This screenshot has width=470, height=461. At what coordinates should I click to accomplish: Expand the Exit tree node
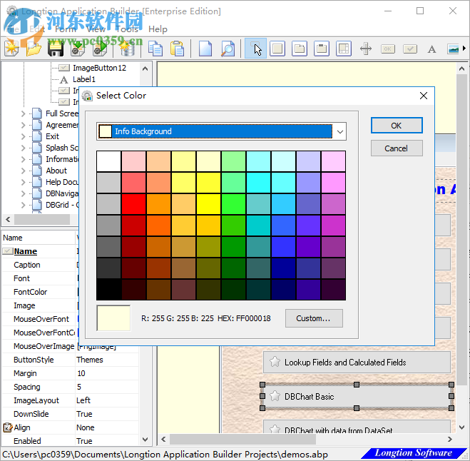point(24,136)
